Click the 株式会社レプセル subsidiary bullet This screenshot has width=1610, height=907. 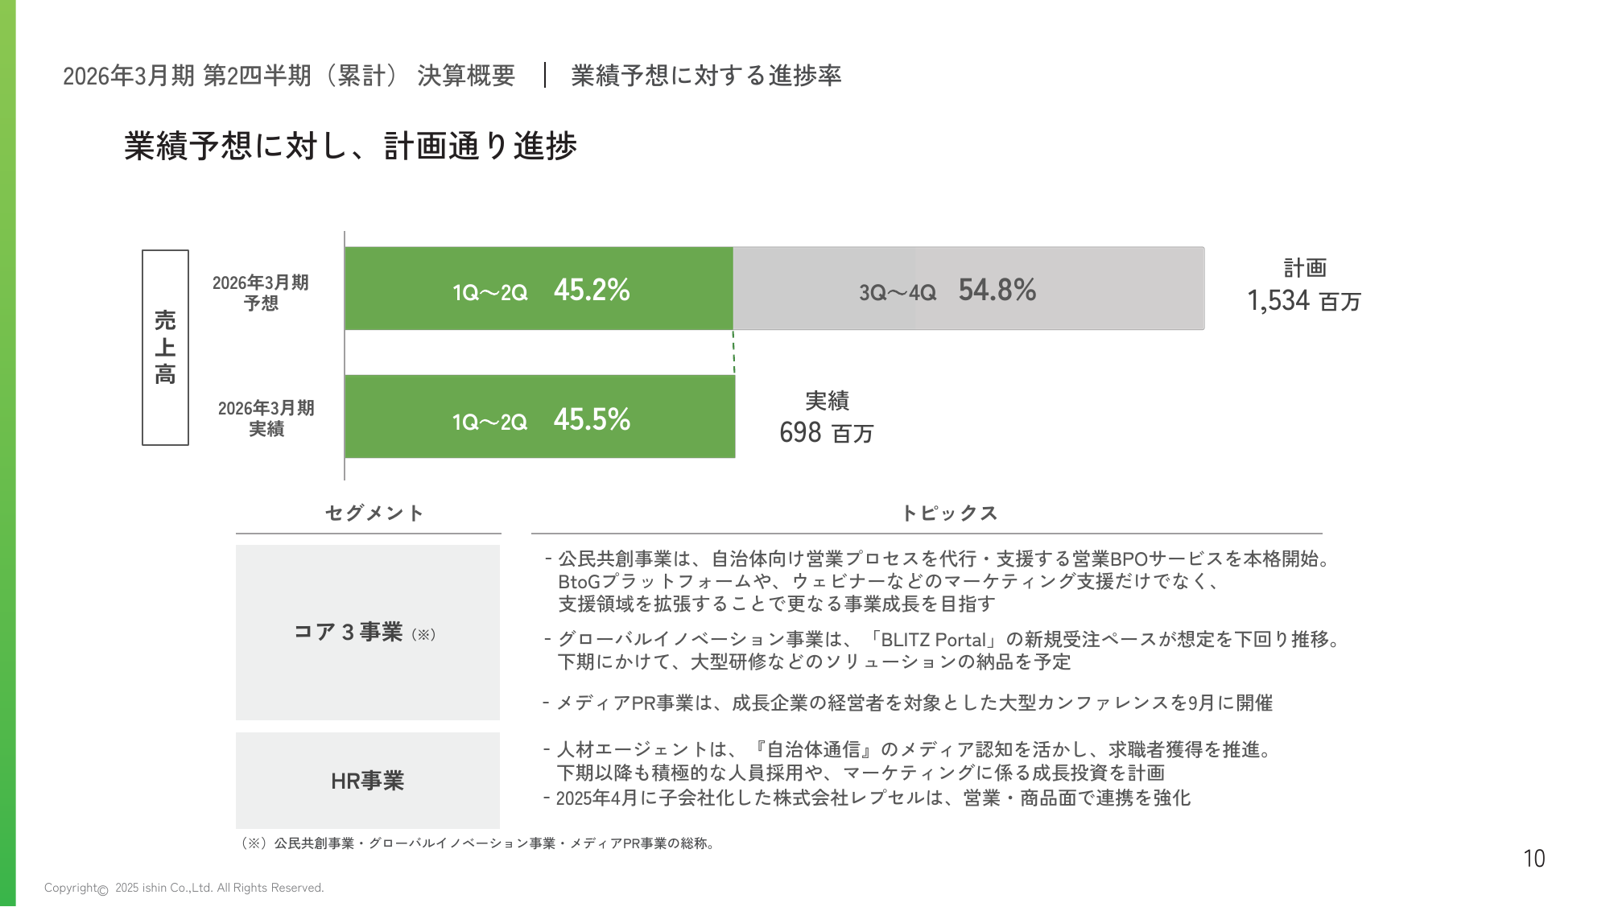[868, 798]
